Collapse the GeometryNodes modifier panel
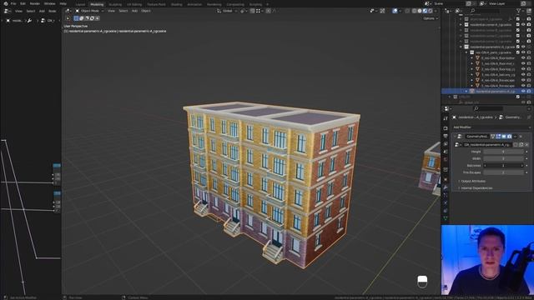 pyautogui.click(x=455, y=137)
